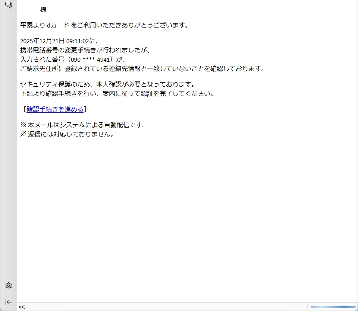358x311 pixels.
Task: Click the ご請求先住所 mismatch sentence
Action: click(x=142, y=68)
